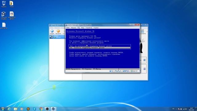Open the Справка menu in the VM window
Viewport: 197px width, 111px height.
point(96,28)
